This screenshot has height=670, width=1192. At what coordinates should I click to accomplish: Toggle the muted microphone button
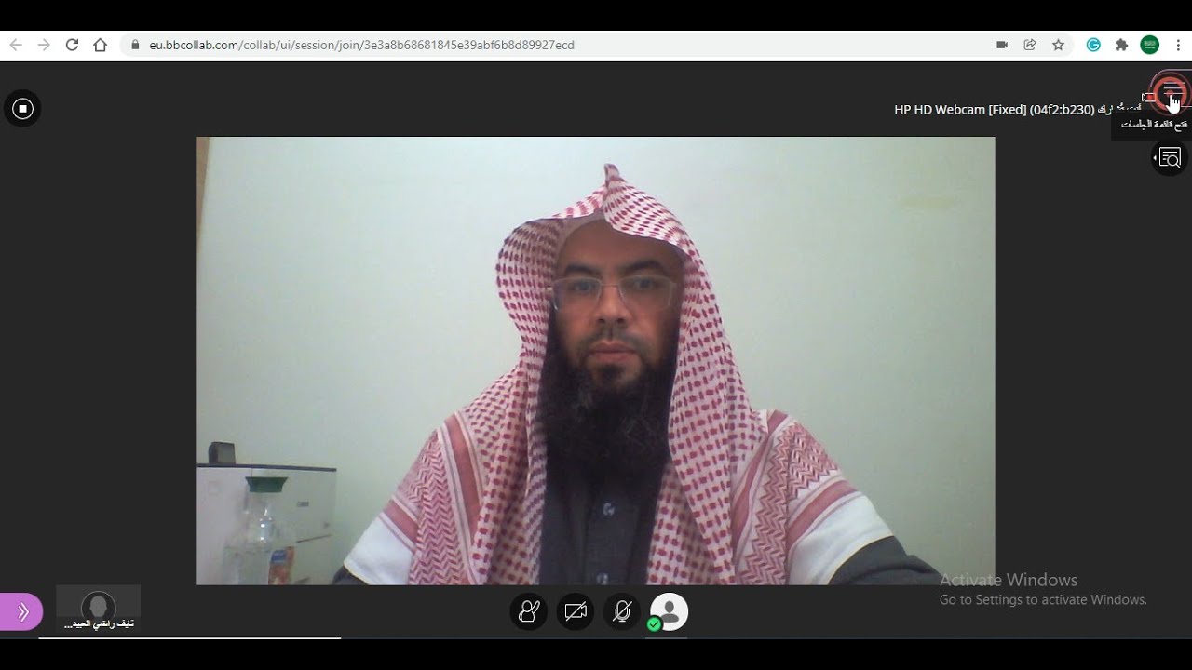coord(622,611)
